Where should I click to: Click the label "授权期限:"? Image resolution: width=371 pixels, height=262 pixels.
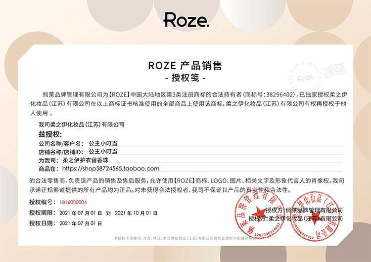(x=43, y=213)
